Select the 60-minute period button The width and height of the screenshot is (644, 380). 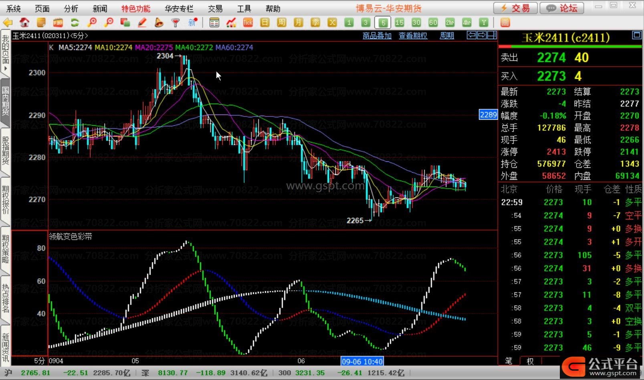pos(433,22)
